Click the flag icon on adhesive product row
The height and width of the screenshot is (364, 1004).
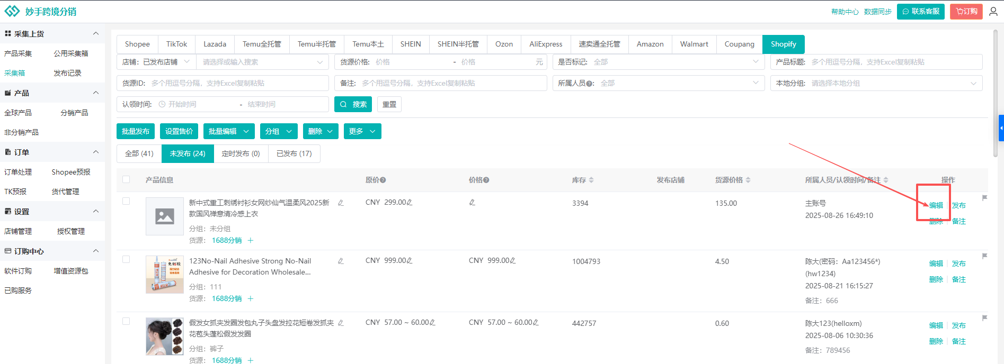(x=984, y=256)
